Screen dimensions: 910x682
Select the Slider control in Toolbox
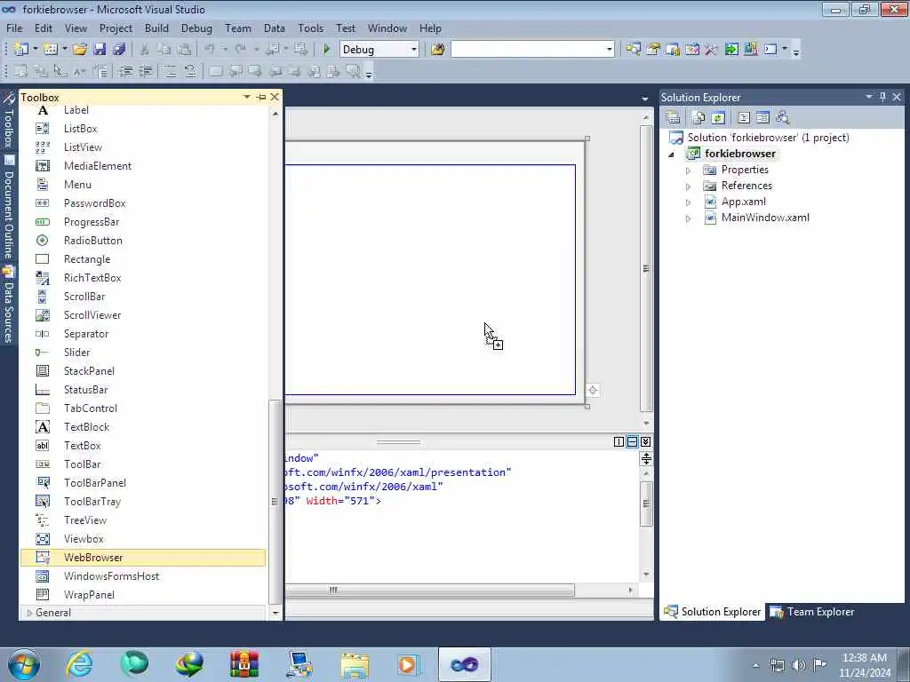click(x=143, y=353)
